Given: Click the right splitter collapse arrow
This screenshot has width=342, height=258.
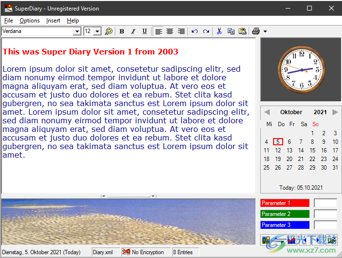Looking at the screenshot, I should (154, 196).
